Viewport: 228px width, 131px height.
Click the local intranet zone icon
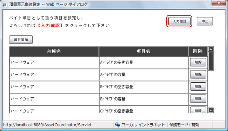(118, 125)
